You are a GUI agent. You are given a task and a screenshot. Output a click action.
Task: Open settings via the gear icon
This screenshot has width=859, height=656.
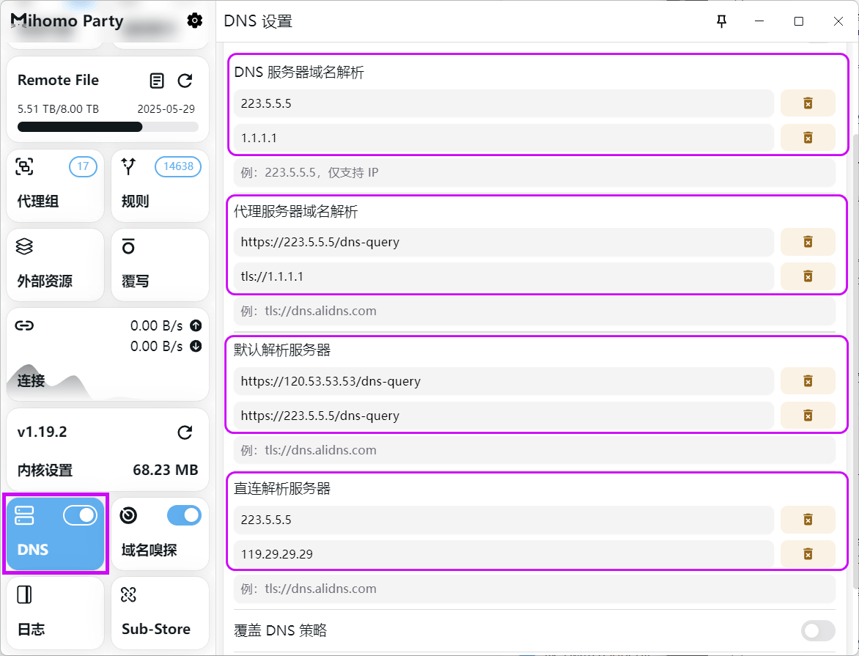[194, 21]
